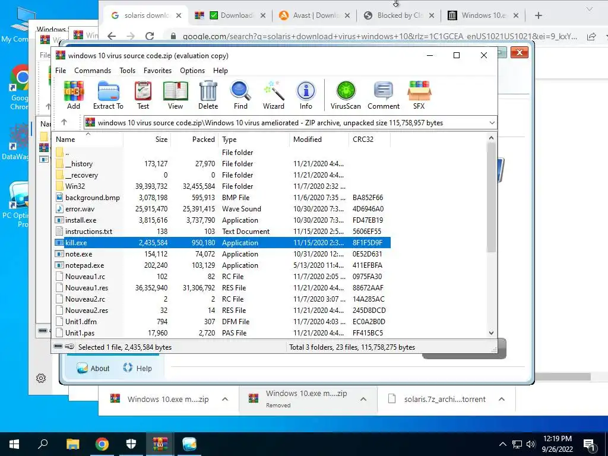Screen dimensions: 608x456
Task: Open the Options menu
Action: [192, 71]
